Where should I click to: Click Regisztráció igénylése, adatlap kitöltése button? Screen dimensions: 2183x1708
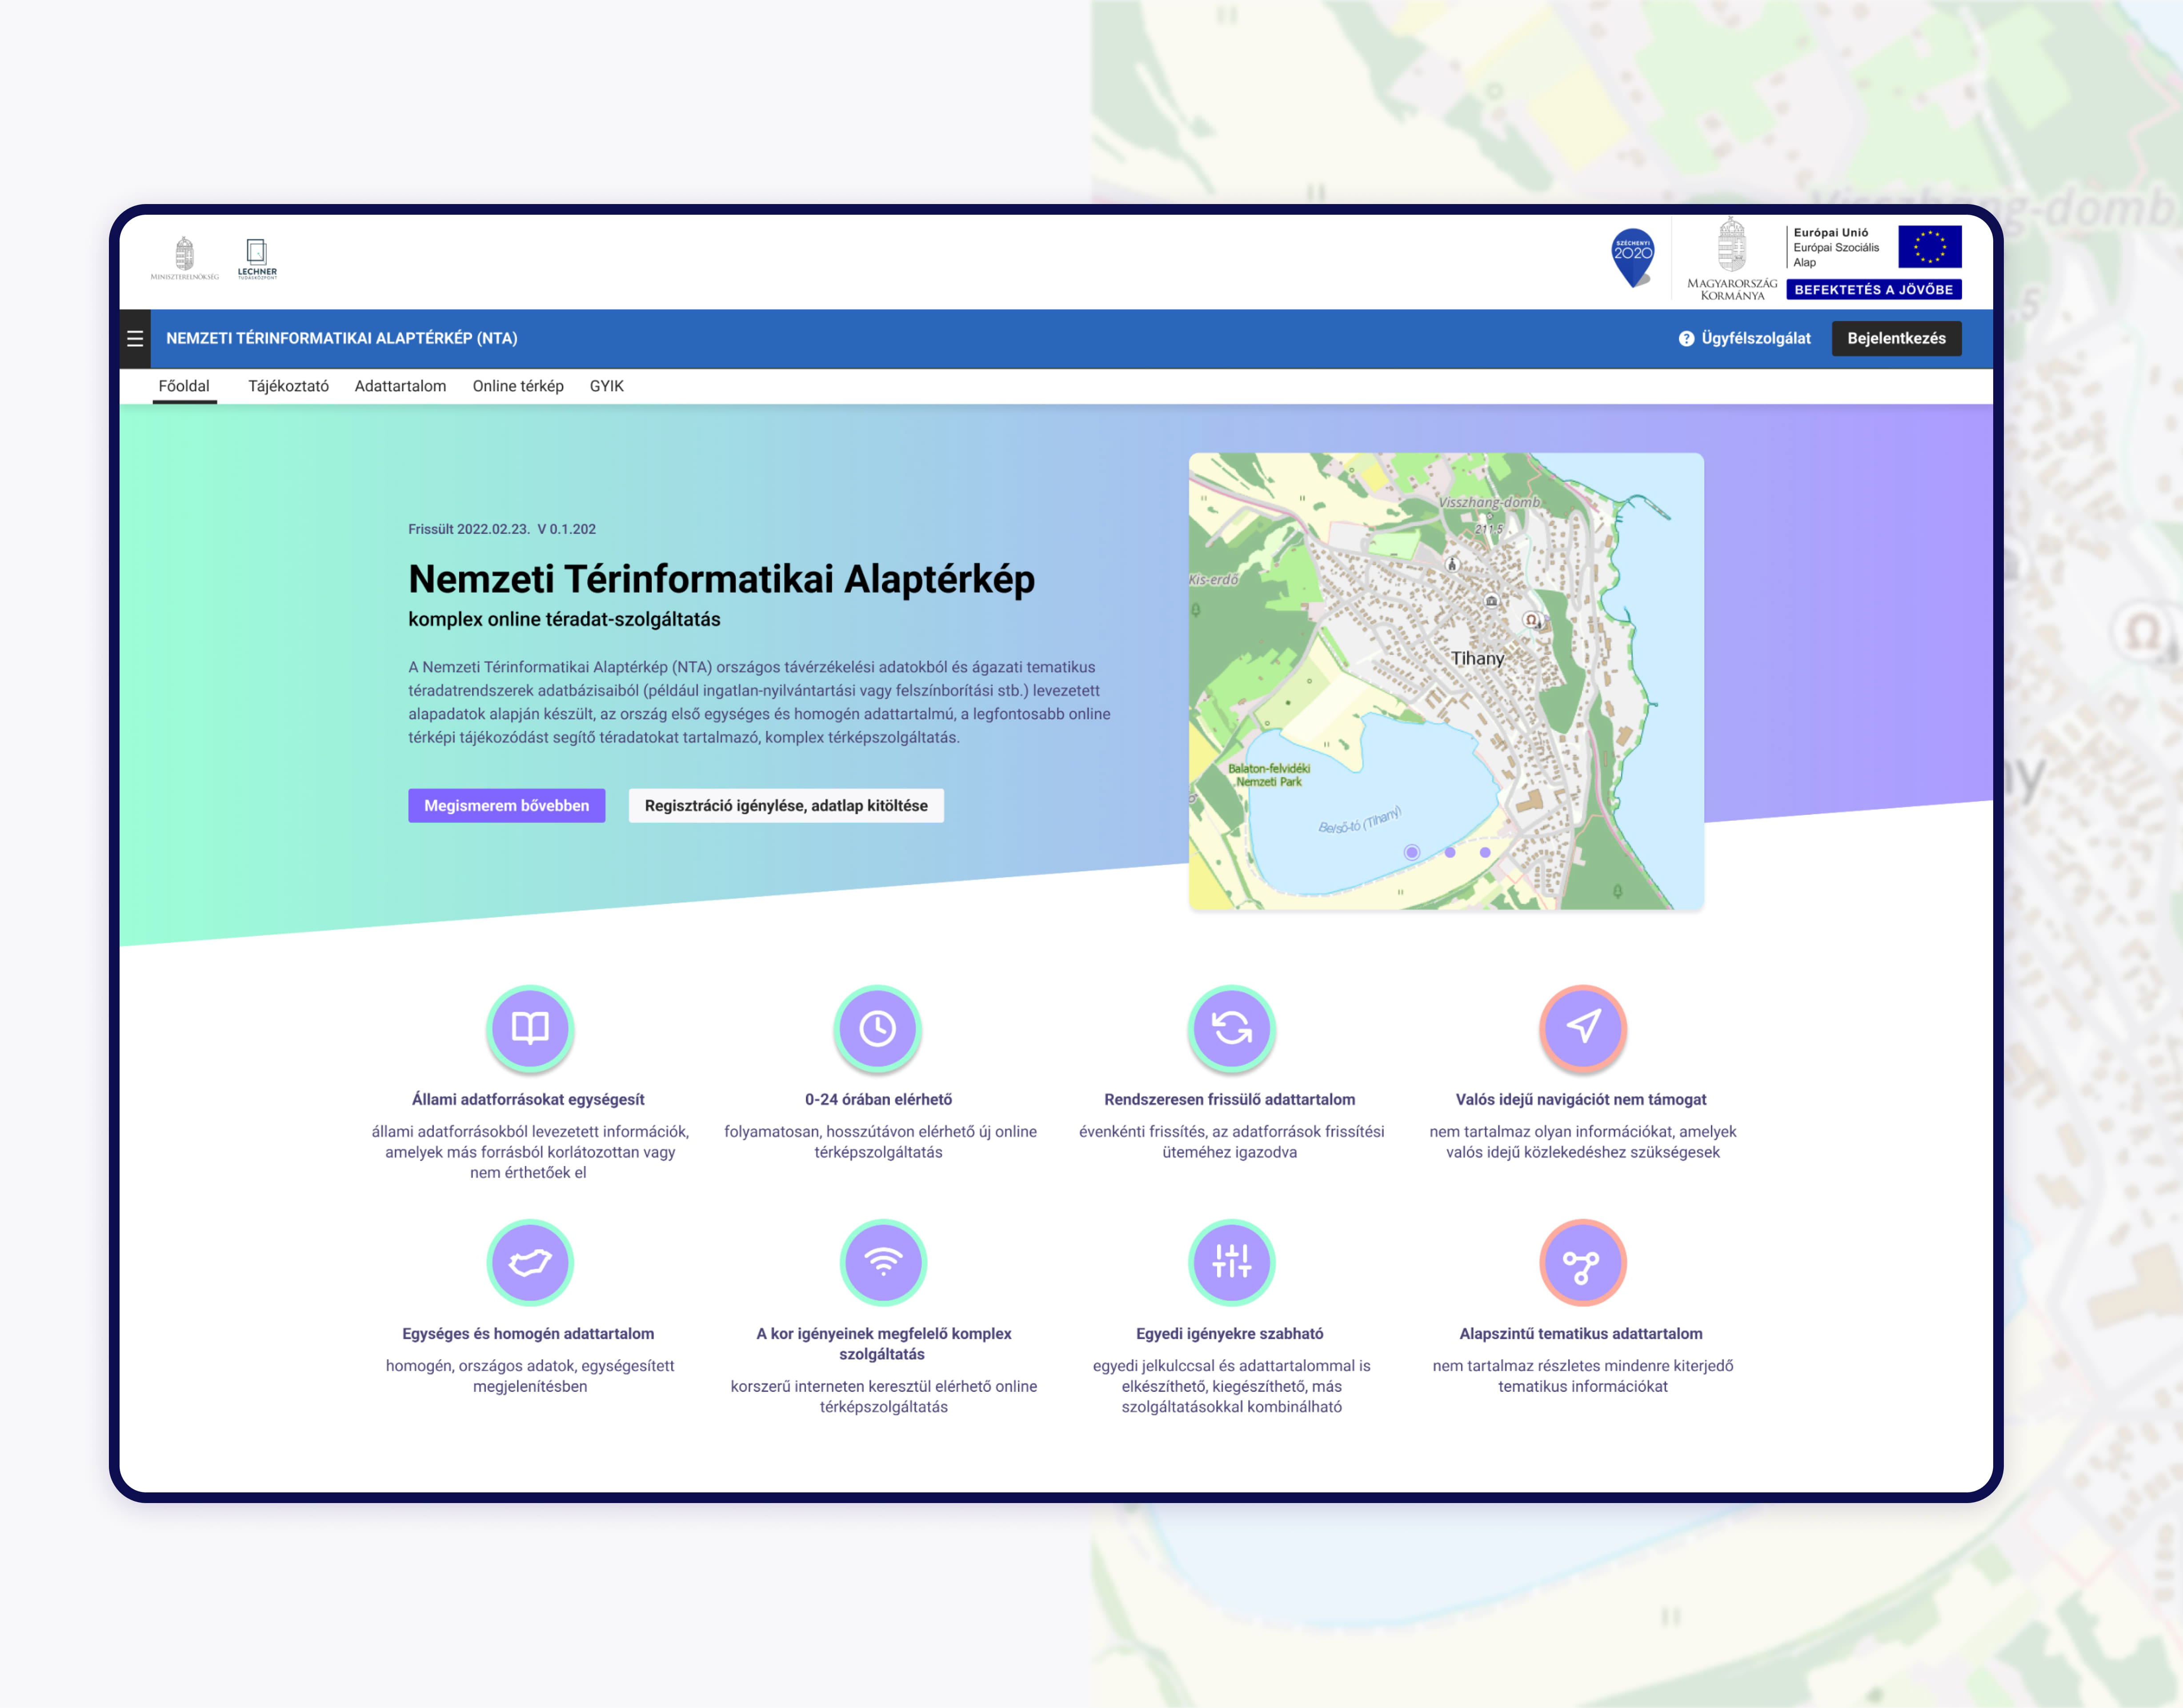pyautogui.click(x=786, y=805)
